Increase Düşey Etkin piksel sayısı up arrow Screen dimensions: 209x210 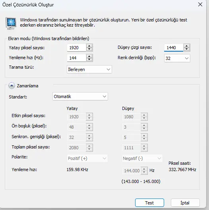coord(144,115)
